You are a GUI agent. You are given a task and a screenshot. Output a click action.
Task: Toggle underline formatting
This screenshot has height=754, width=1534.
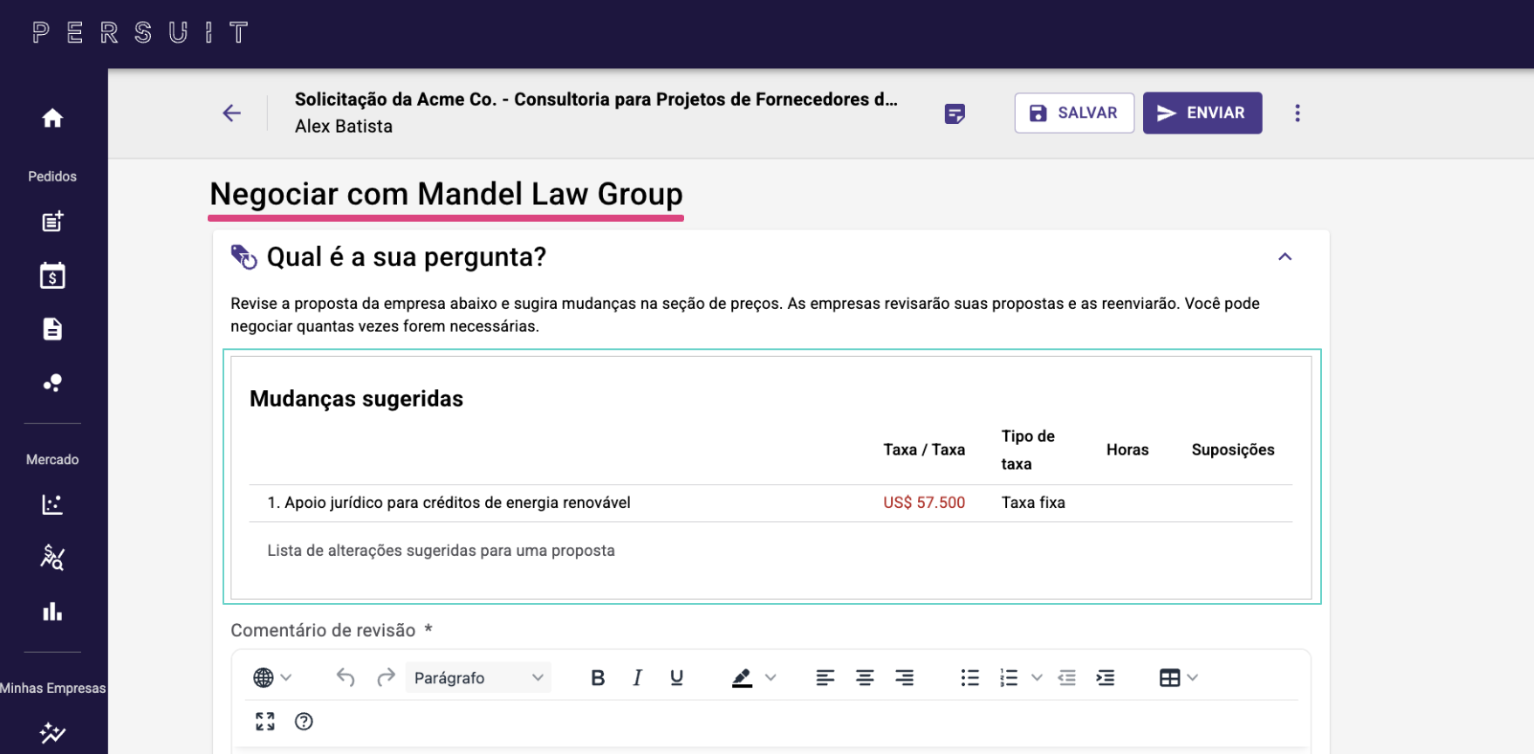pyautogui.click(x=676, y=677)
